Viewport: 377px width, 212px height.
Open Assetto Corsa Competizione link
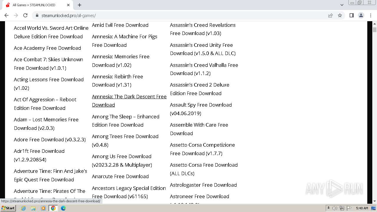202,149
